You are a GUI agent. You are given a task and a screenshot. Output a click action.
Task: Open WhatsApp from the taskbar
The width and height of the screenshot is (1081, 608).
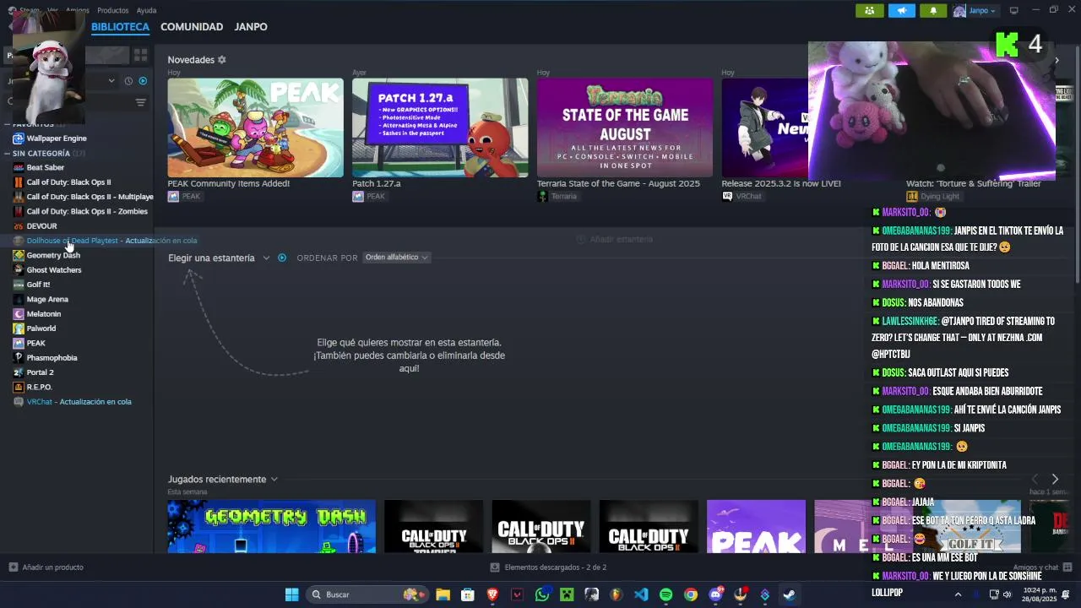click(542, 594)
